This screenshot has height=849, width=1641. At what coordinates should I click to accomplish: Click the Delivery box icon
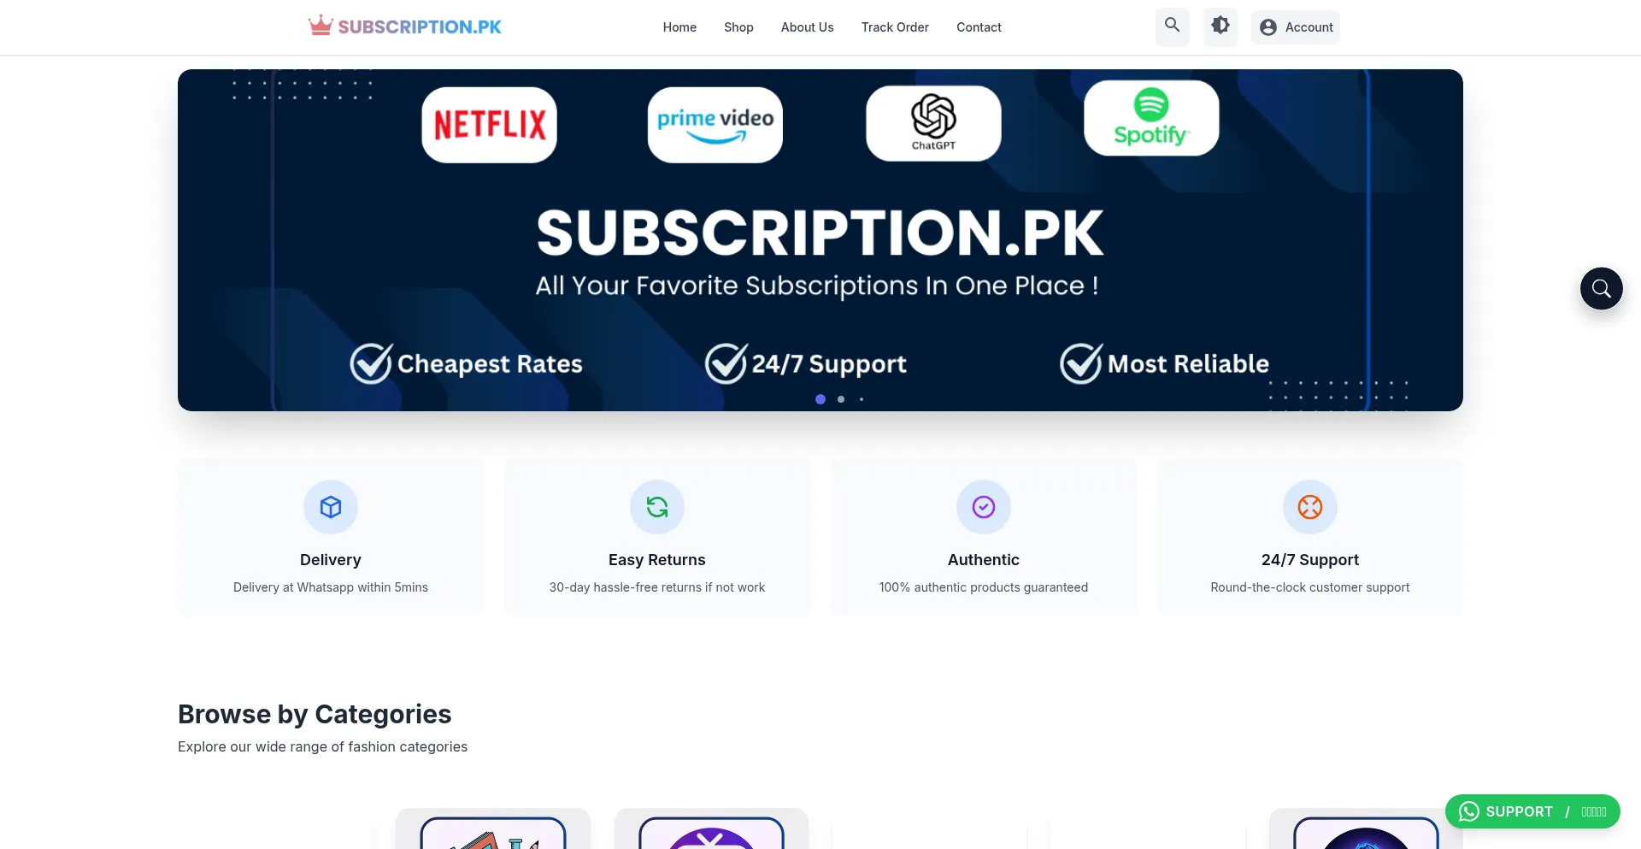click(331, 507)
